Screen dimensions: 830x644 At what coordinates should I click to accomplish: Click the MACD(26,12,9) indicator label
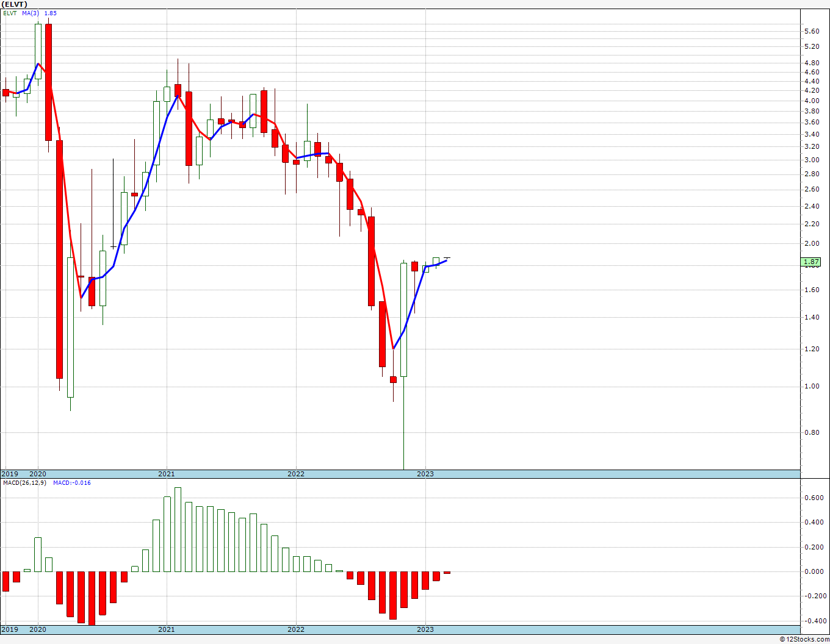coord(26,482)
